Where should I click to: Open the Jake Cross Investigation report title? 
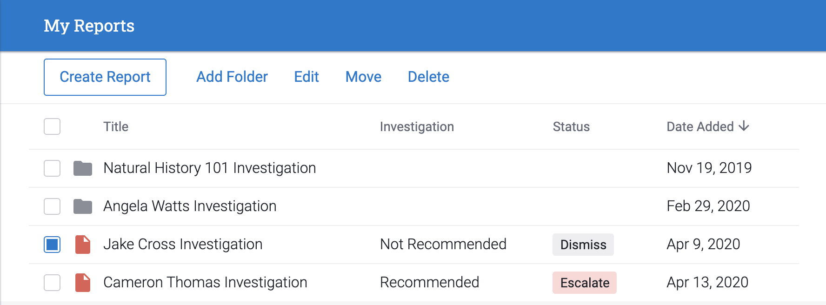click(183, 244)
